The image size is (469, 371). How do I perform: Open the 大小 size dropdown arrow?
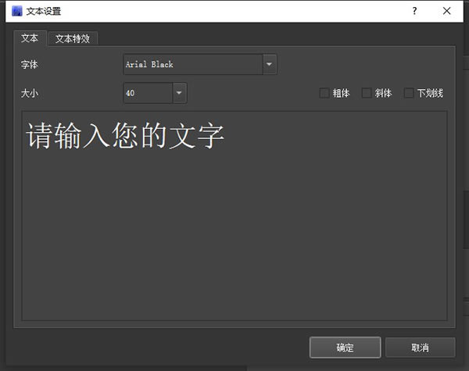click(x=179, y=93)
